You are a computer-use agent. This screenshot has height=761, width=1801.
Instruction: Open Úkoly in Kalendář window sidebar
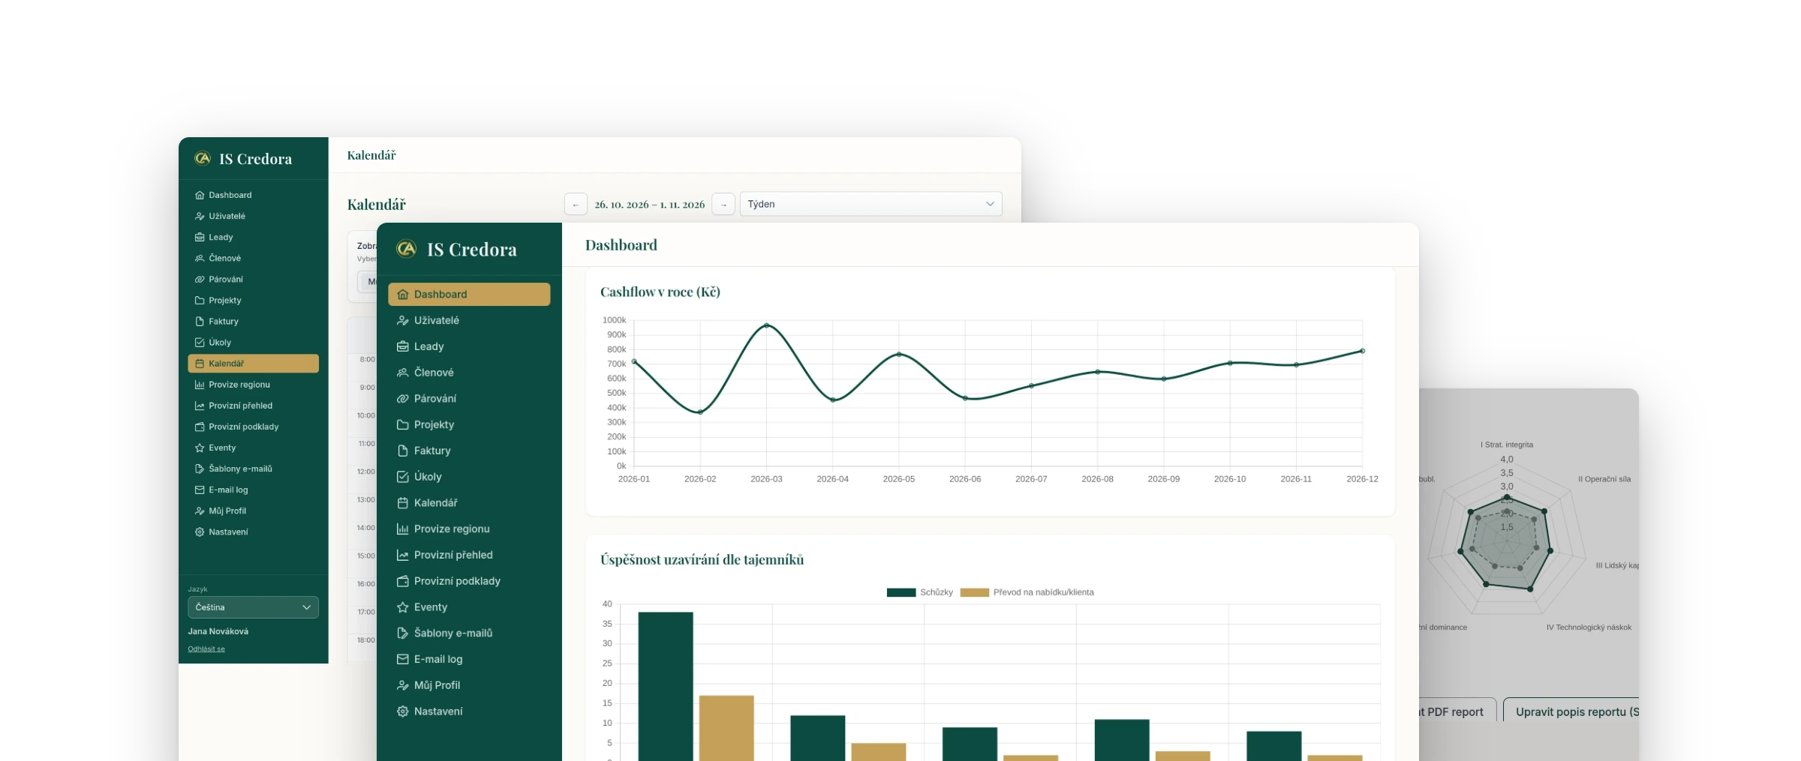[x=253, y=342]
